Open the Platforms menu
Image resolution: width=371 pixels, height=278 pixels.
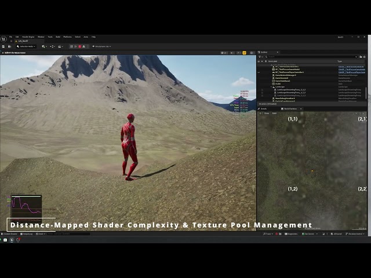[67, 37]
